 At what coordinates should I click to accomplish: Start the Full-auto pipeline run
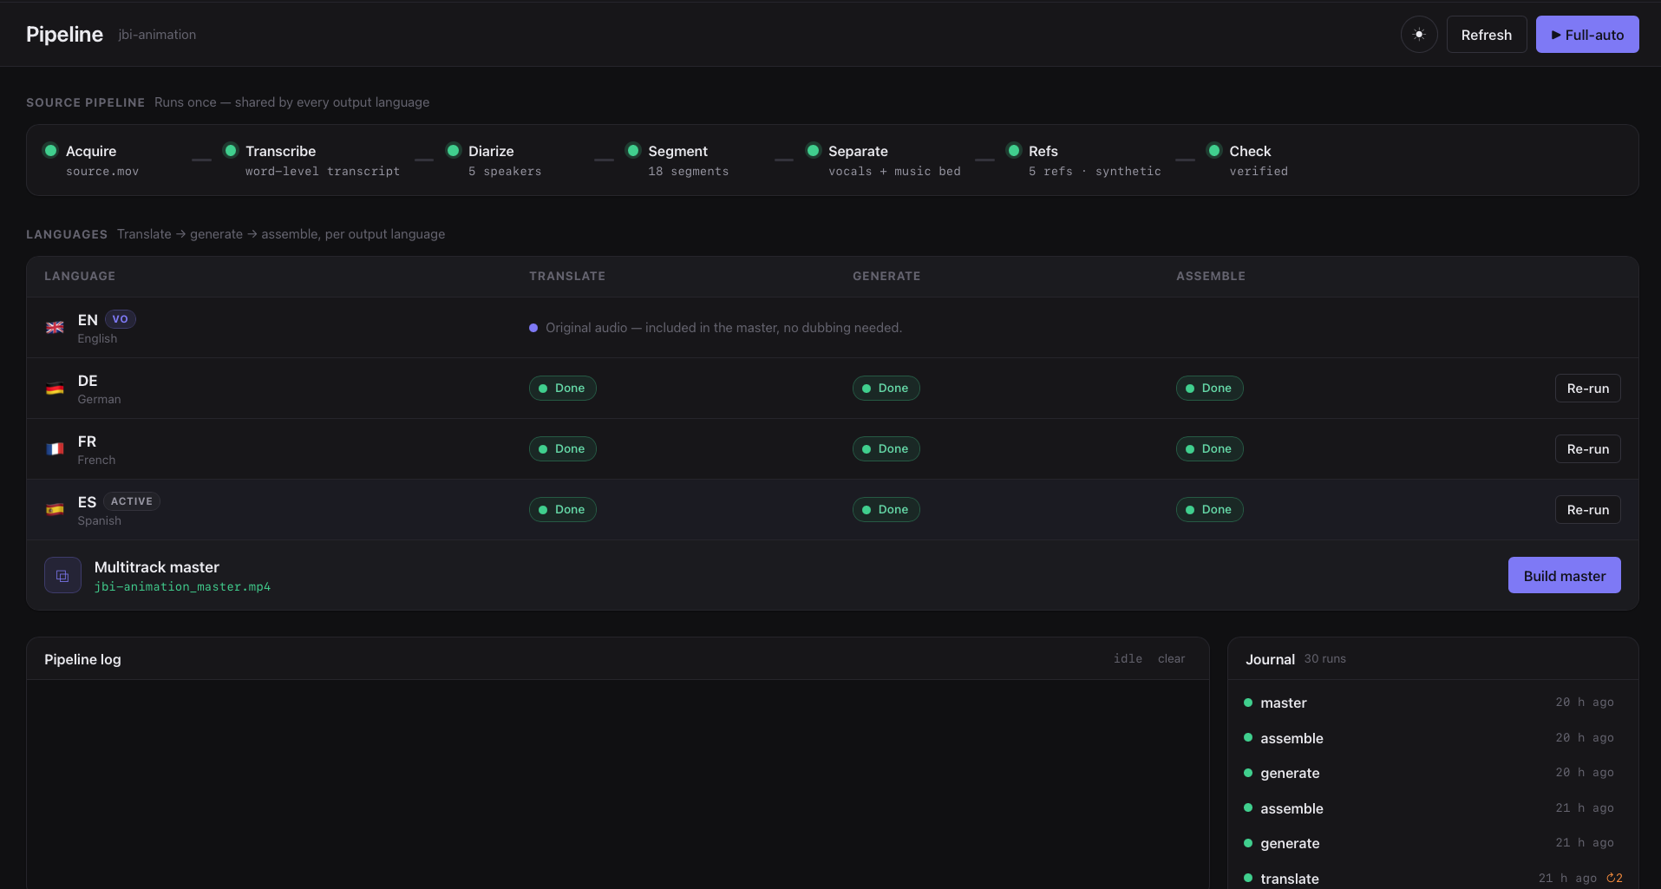coord(1587,35)
